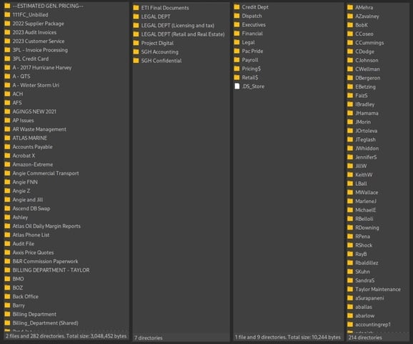Click the folder icon next to Taylor Maintenance
The image size is (413, 344).
coord(350,289)
